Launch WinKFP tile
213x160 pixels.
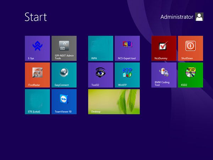click(x=127, y=75)
